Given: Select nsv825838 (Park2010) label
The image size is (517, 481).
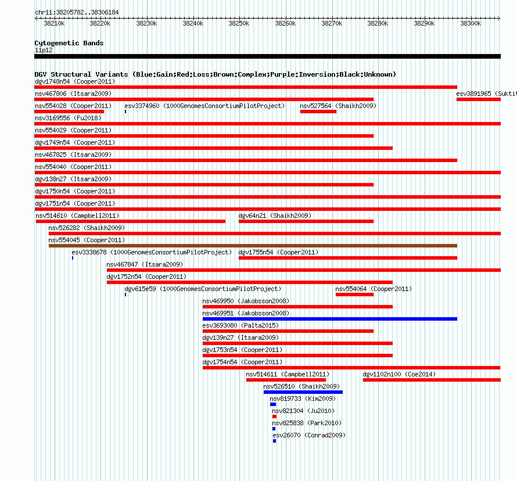Looking at the screenshot, I should (307, 423).
